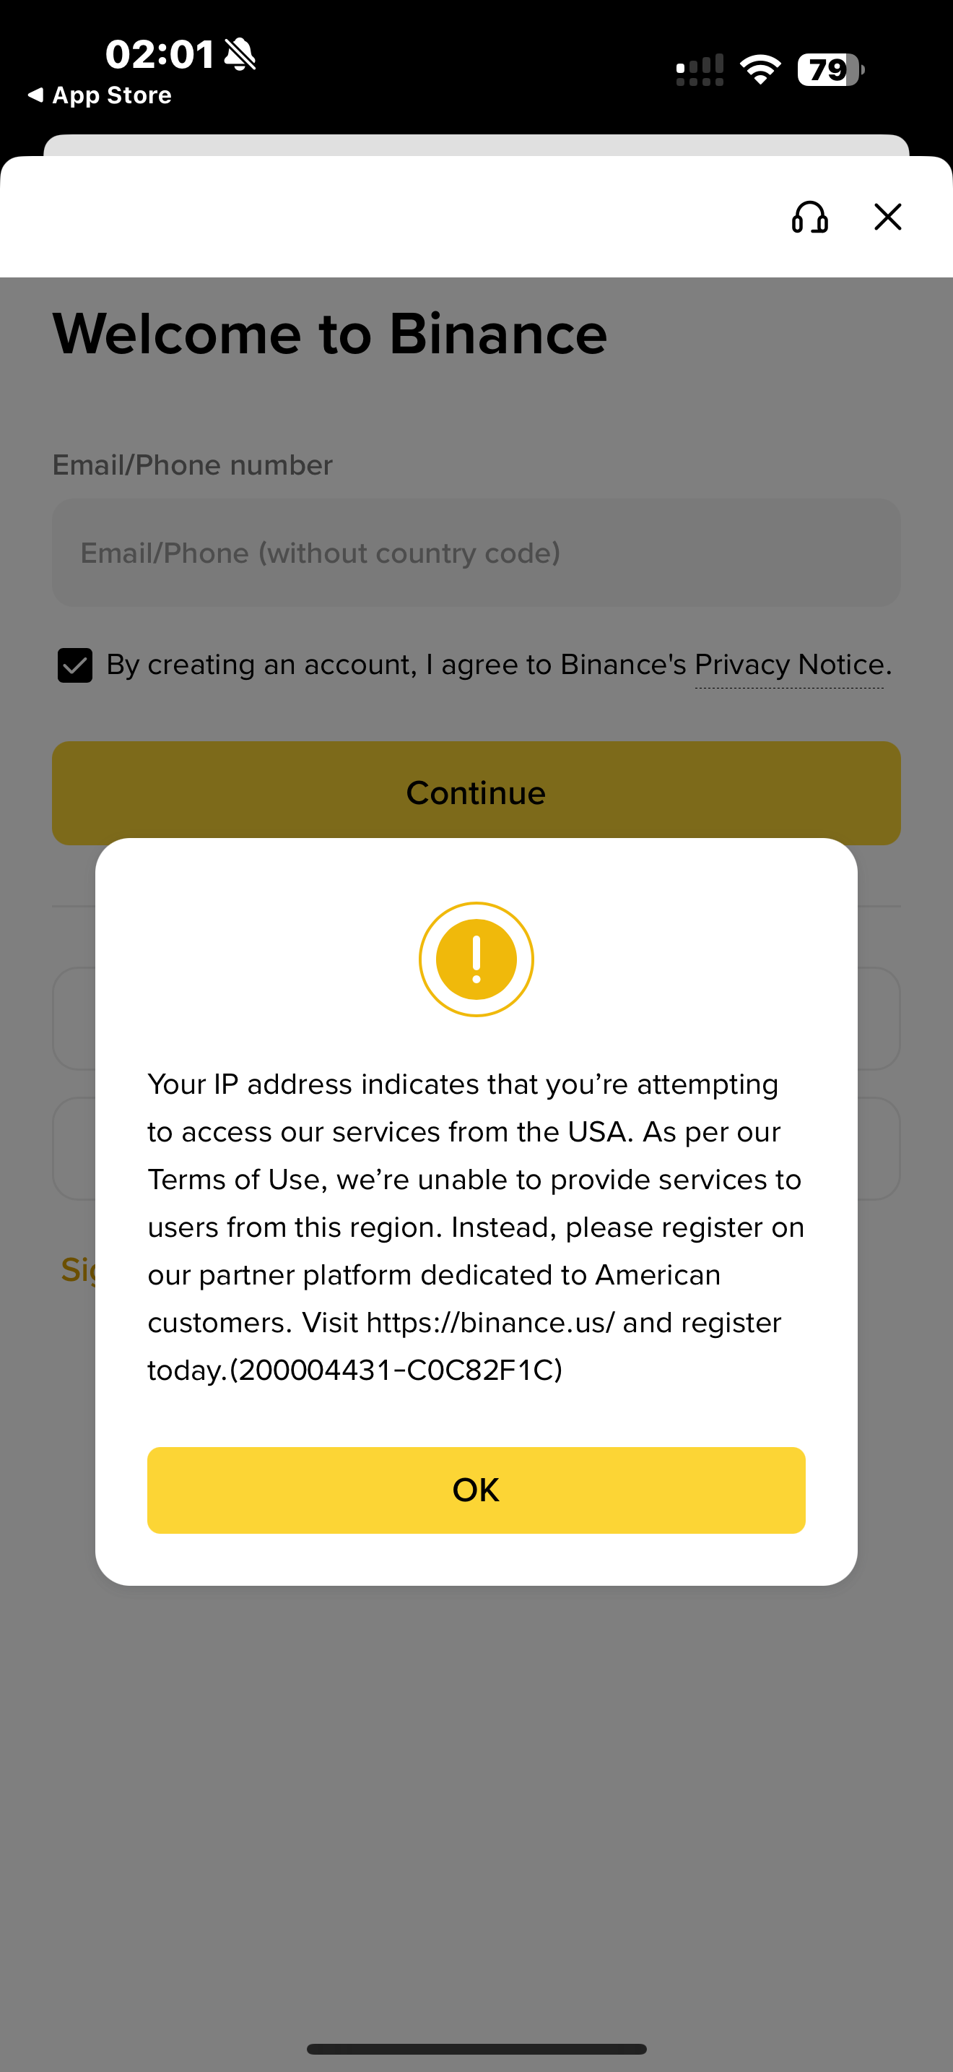
Task: Open the Privacy Notice link
Action: tap(789, 665)
